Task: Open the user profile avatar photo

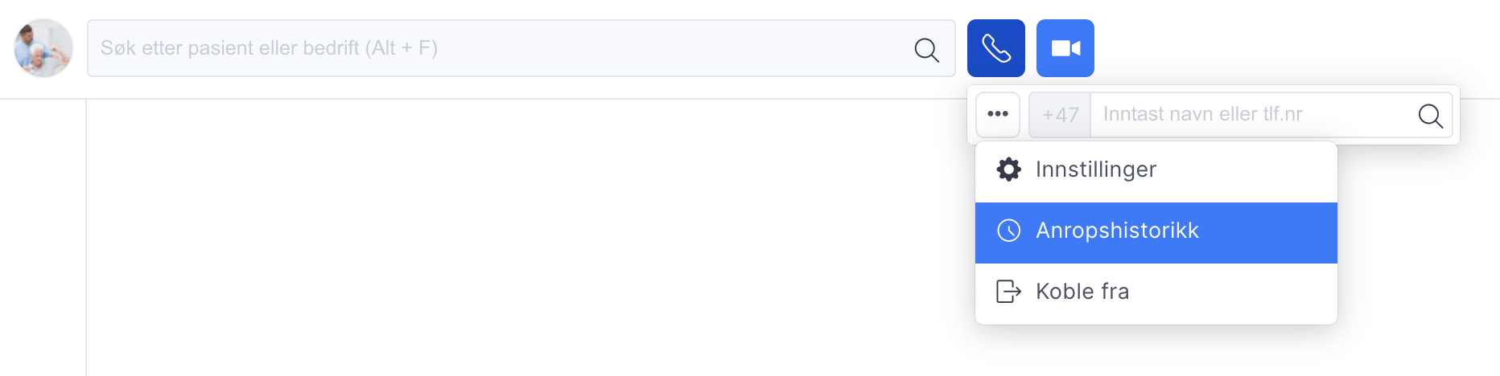Action: click(x=43, y=48)
